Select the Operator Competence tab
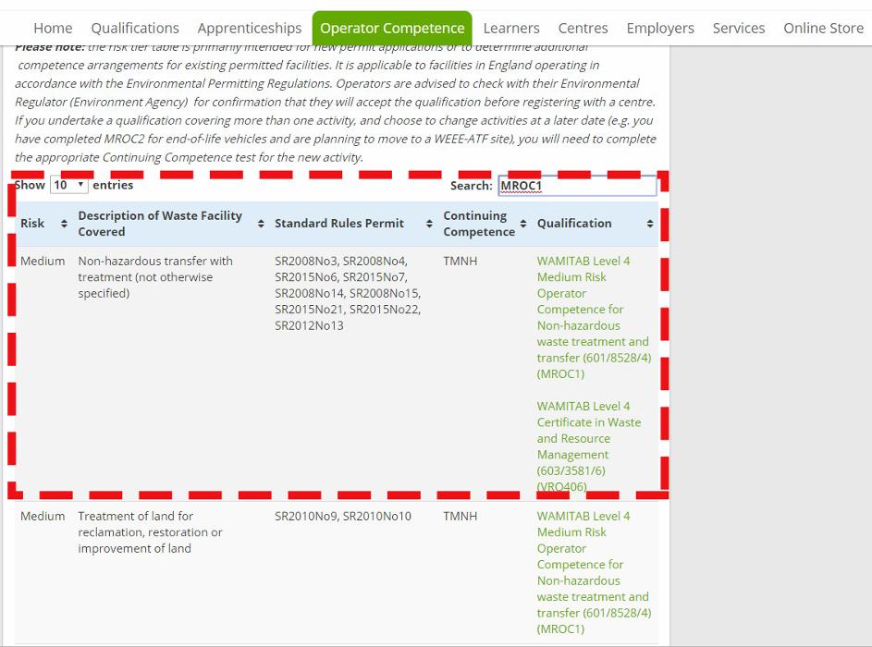 392,28
